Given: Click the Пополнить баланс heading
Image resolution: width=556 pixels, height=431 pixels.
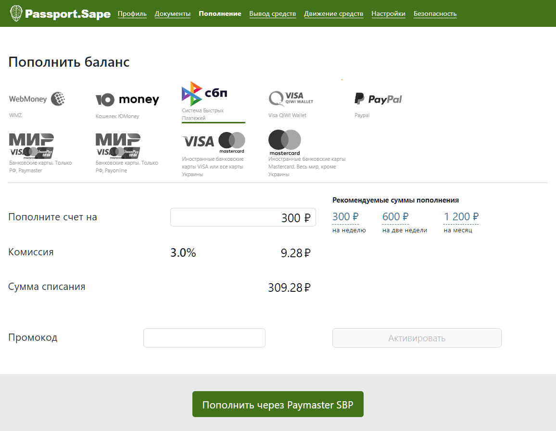Looking at the screenshot, I should pyautogui.click(x=69, y=62).
